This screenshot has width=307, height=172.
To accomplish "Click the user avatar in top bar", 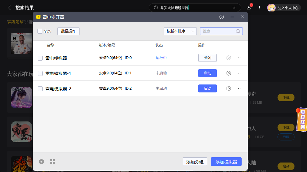I will coord(271,8).
